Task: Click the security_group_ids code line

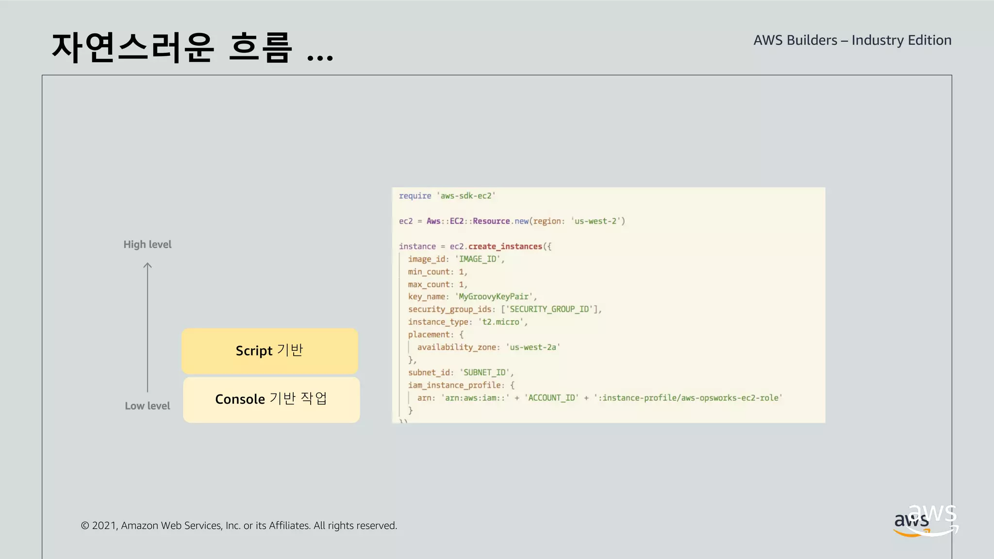Action: pos(505,309)
